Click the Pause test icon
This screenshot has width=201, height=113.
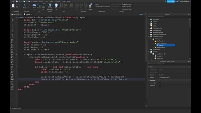pyautogui.click(x=61, y=5)
